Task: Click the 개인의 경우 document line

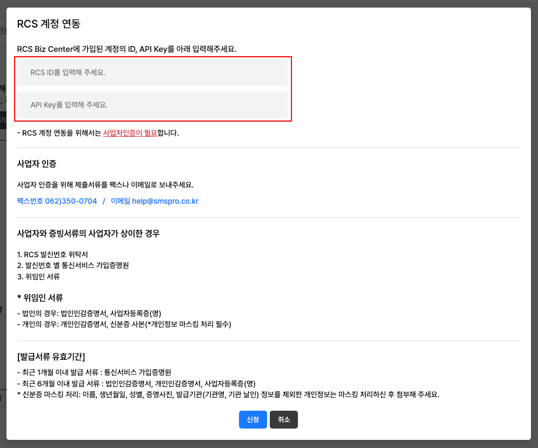Action: point(124,324)
